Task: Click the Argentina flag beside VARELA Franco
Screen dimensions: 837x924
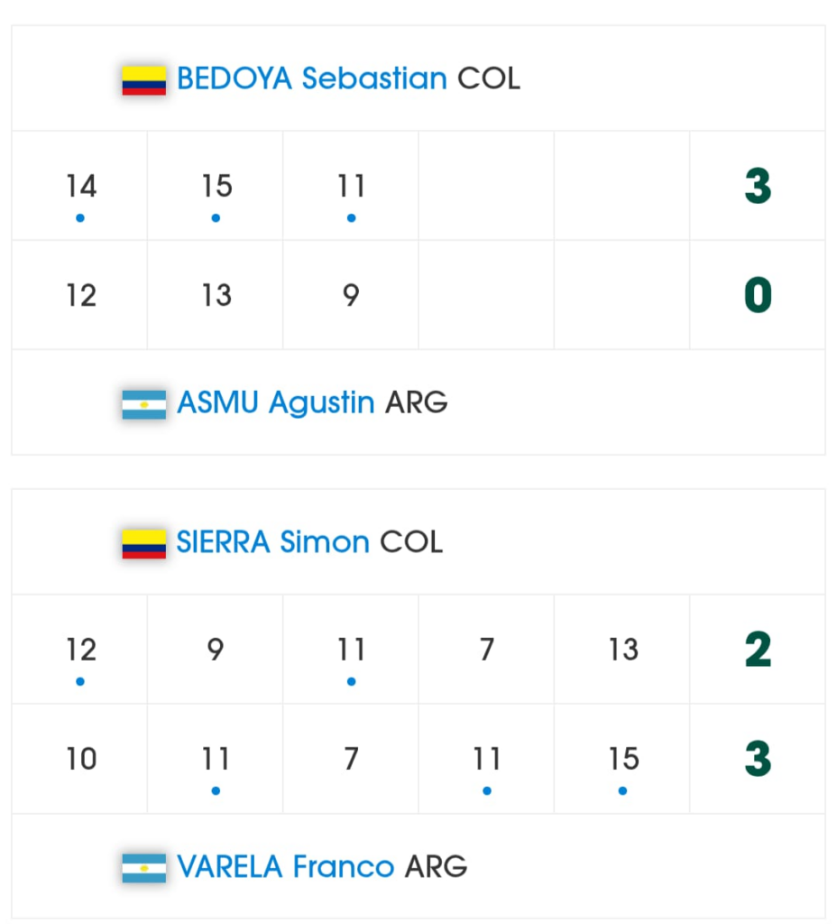Action: (x=144, y=868)
